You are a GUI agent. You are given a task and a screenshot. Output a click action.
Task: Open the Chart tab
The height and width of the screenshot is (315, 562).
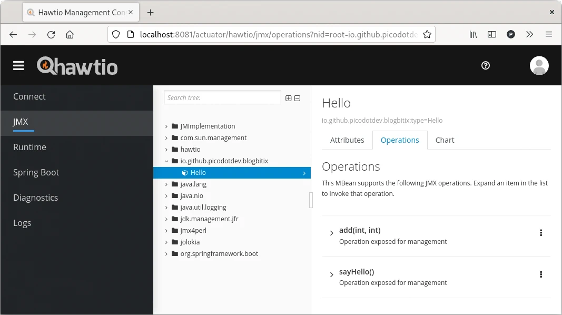[445, 140]
